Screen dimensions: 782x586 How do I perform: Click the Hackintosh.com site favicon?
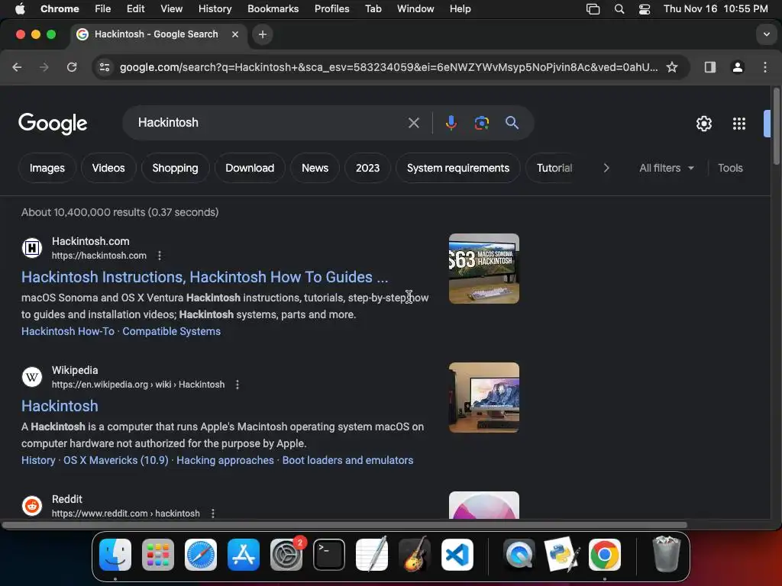32,248
